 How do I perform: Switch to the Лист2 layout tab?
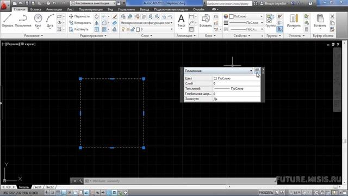tap(49, 187)
